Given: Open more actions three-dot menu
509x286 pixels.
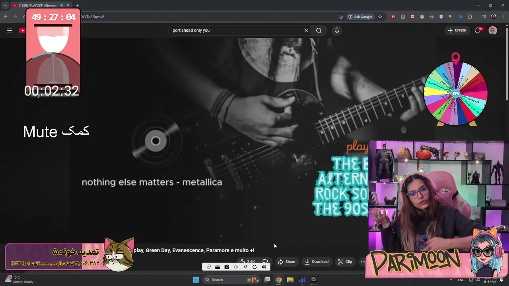Looking at the screenshot, I should (x=363, y=262).
